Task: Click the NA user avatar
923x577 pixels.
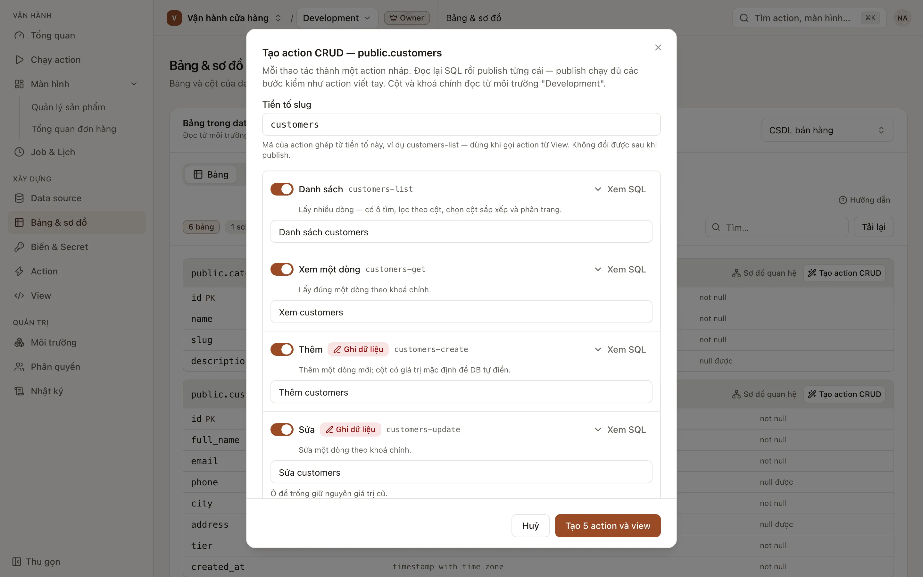Action: (902, 18)
